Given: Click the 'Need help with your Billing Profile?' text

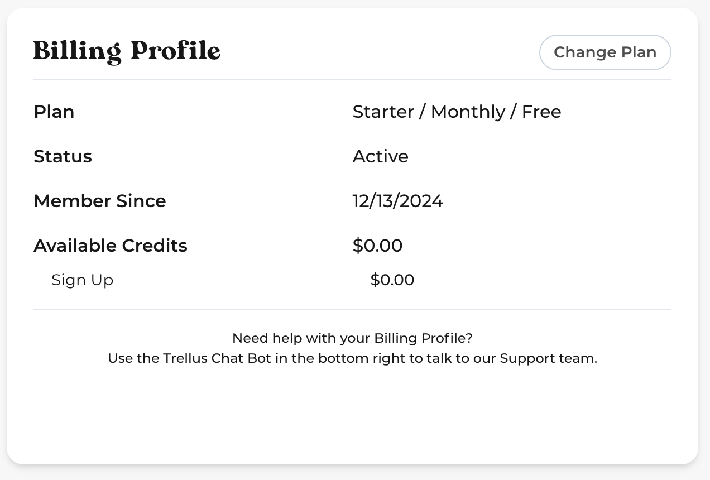Looking at the screenshot, I should click(352, 338).
